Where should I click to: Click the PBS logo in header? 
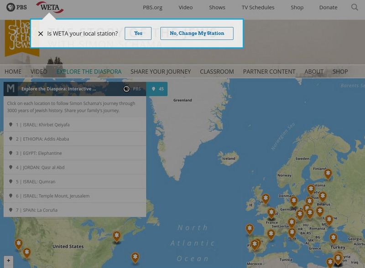point(16,7)
